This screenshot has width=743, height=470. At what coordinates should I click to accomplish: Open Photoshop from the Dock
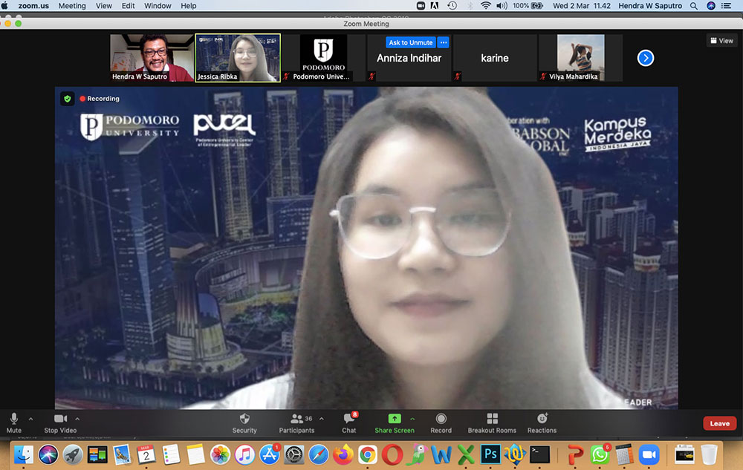[x=490, y=454]
